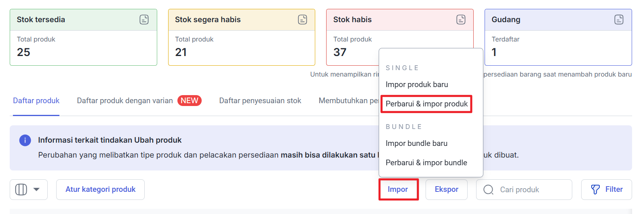The height and width of the screenshot is (214, 643).
Task: Open the Impor dropdown button
Action: pos(398,189)
